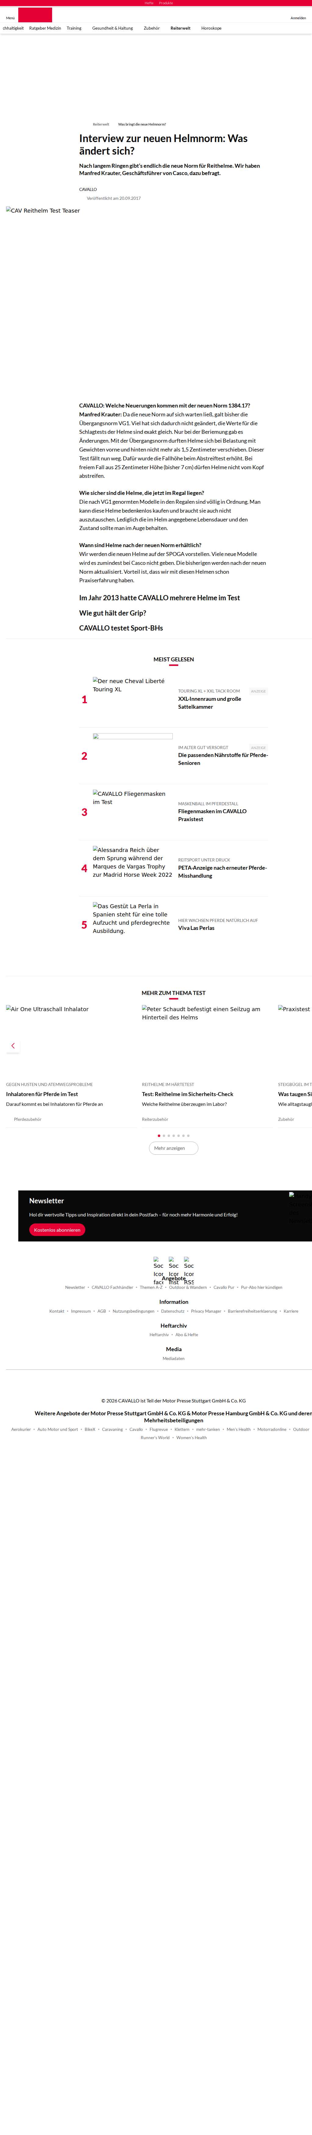Expand the 'CAVALLO testet Sport-BHs' section
The width and height of the screenshot is (312, 2135).
click(121, 628)
